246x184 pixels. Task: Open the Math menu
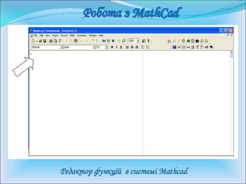(x=72, y=35)
